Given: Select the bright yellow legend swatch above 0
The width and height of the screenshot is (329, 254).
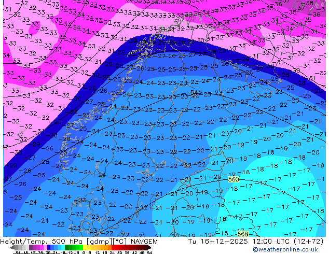Looking at the screenshot, I should 85,247.
